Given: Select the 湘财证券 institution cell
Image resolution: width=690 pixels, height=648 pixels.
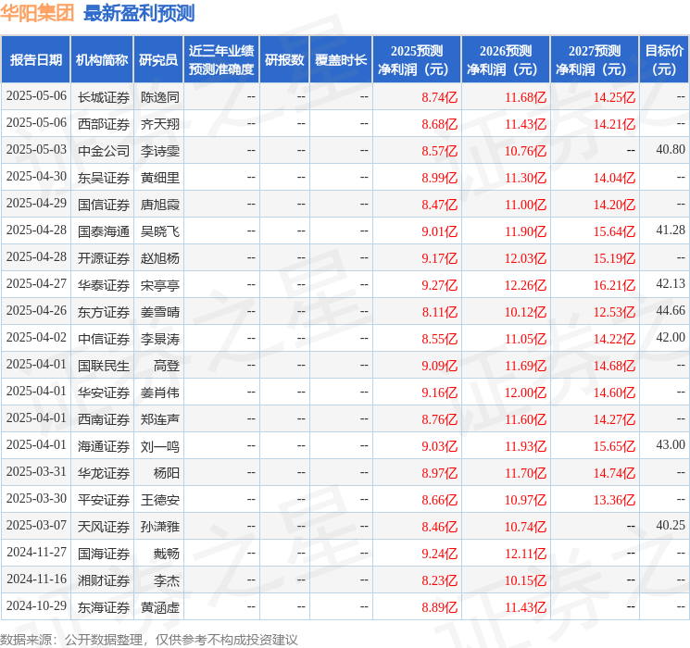Looking at the screenshot, I should 104,580.
